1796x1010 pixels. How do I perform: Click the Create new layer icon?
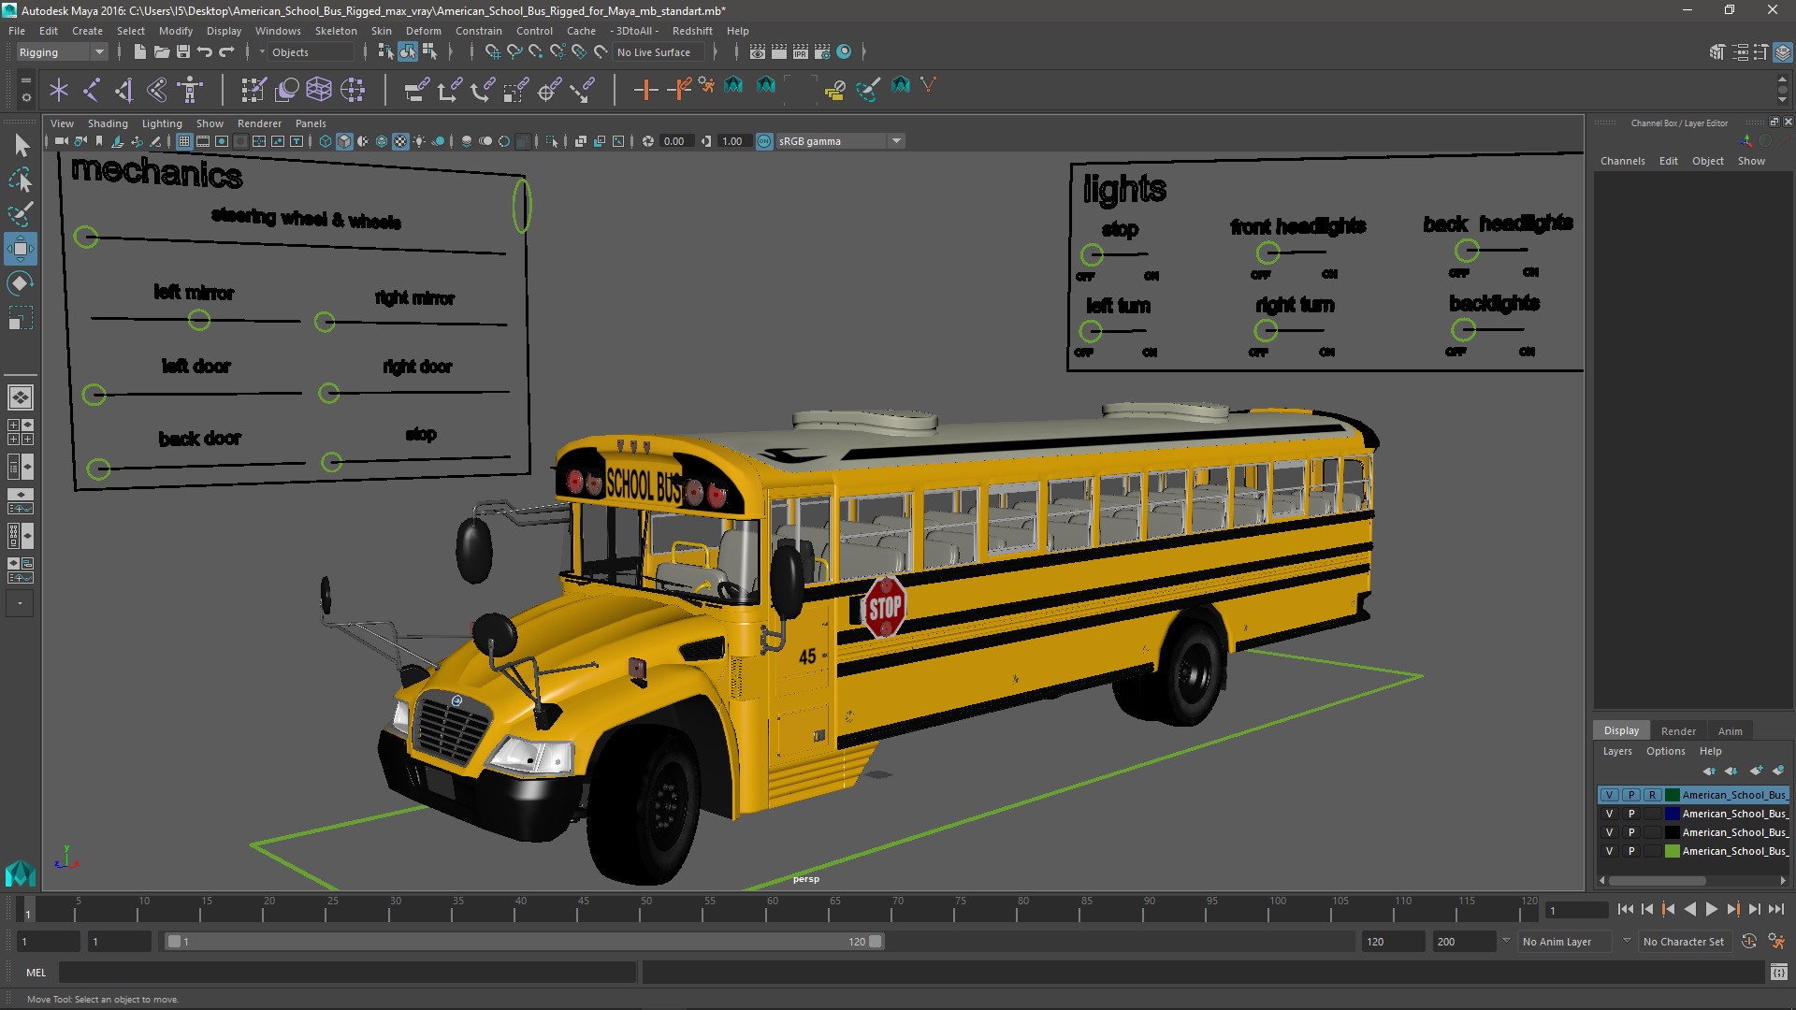coord(1756,771)
